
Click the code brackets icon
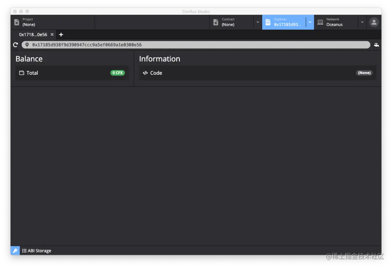point(145,73)
